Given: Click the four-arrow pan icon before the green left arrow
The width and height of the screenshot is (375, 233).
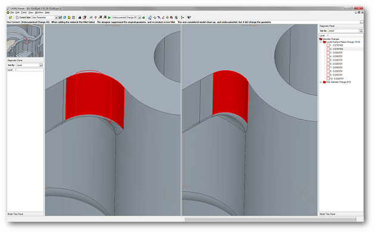Looking at the screenshot, I should 96,17.
